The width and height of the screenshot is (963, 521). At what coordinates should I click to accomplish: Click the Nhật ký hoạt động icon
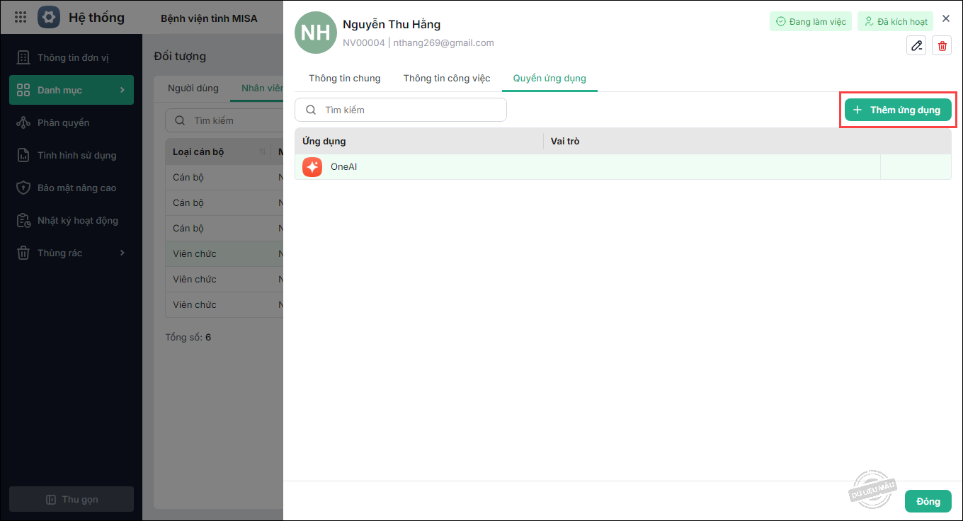coord(23,220)
